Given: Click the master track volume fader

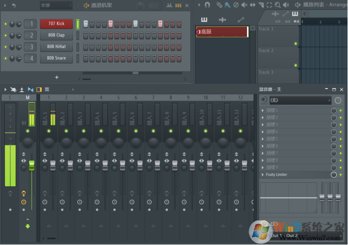Looking at the screenshot, I should pos(32,164).
